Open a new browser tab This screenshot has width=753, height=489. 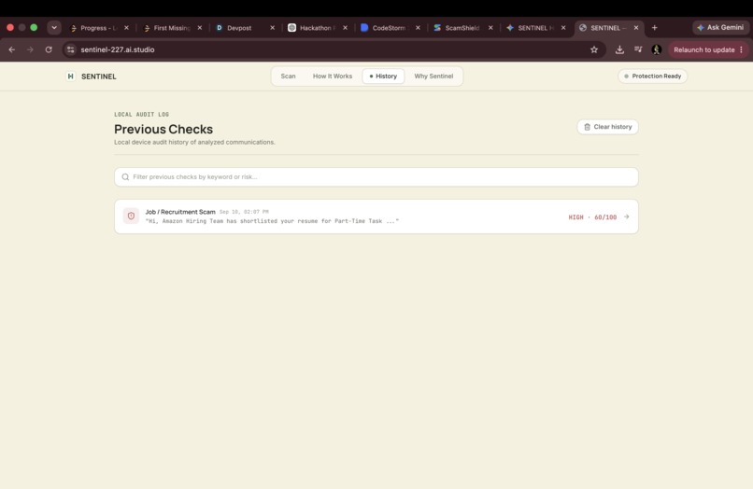click(x=655, y=28)
